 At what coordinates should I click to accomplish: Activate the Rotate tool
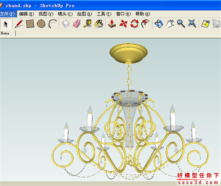tap(134, 24)
